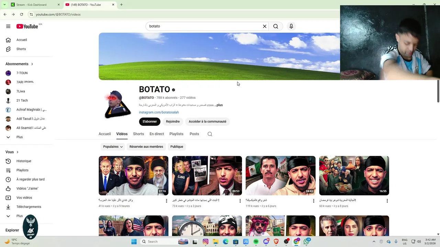Screen dimensions: 440x247
Task: Open WhatsApp from the taskbar
Action: 307,242
